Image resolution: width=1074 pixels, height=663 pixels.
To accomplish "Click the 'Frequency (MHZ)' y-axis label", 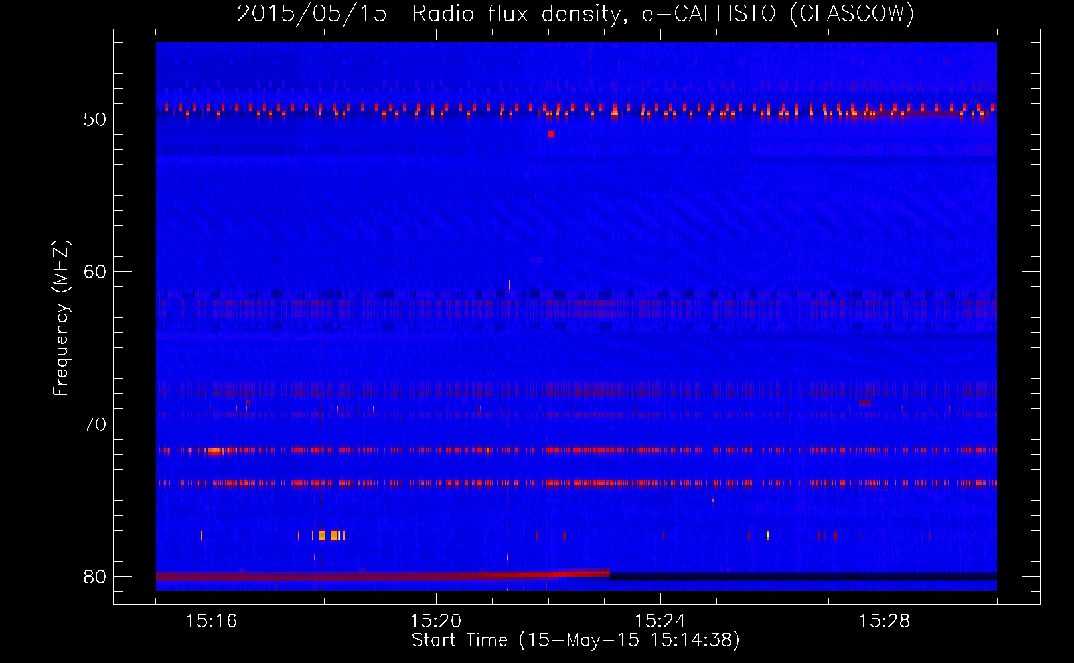I will click(61, 318).
